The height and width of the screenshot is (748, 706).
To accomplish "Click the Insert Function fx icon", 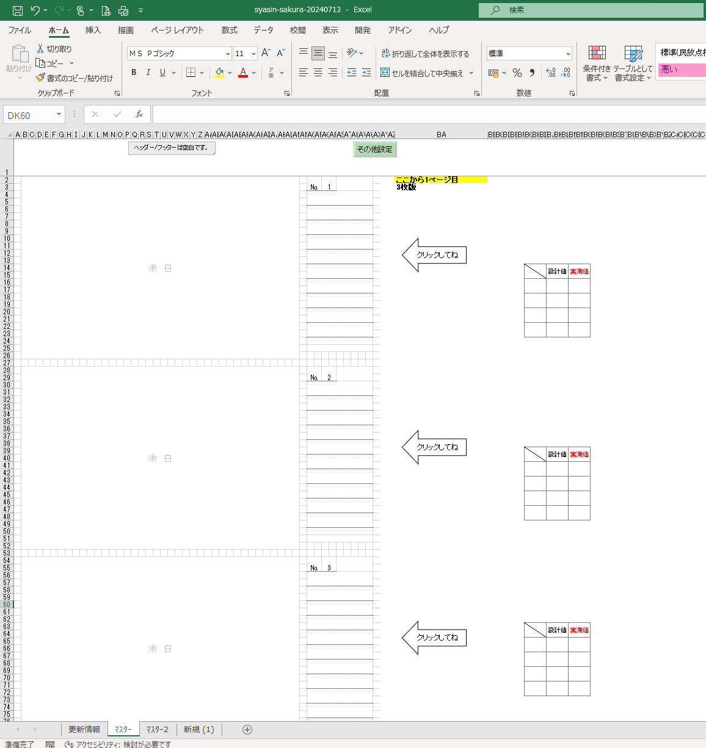I will 139,115.
